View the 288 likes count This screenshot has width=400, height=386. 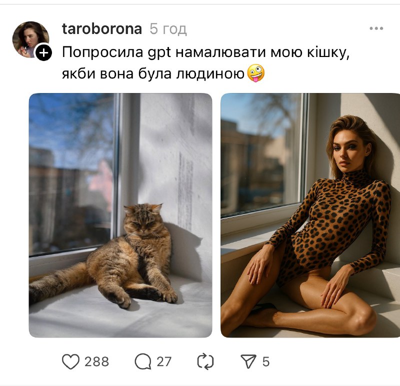coord(96,362)
